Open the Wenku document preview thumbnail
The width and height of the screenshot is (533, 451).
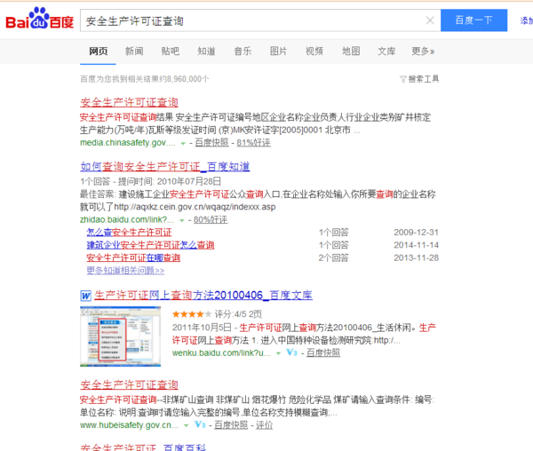120,336
